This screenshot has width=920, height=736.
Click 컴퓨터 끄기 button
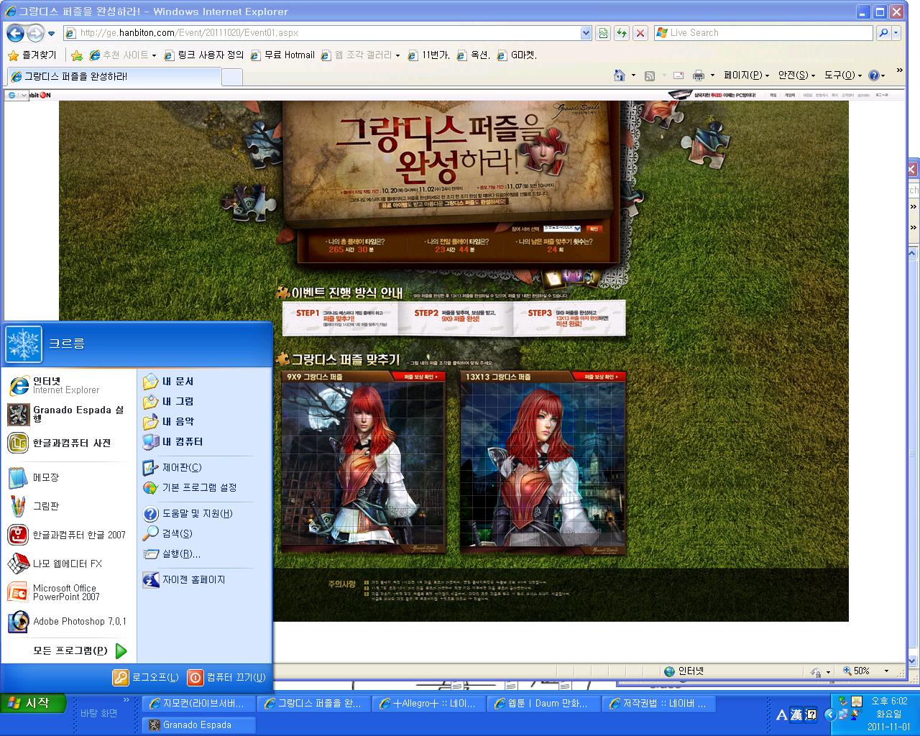click(227, 677)
